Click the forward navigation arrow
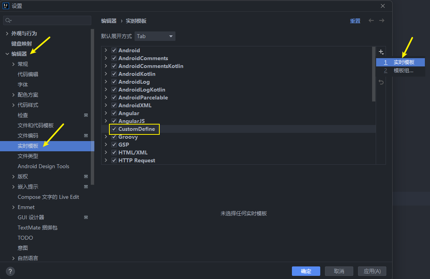 pyautogui.click(x=382, y=21)
